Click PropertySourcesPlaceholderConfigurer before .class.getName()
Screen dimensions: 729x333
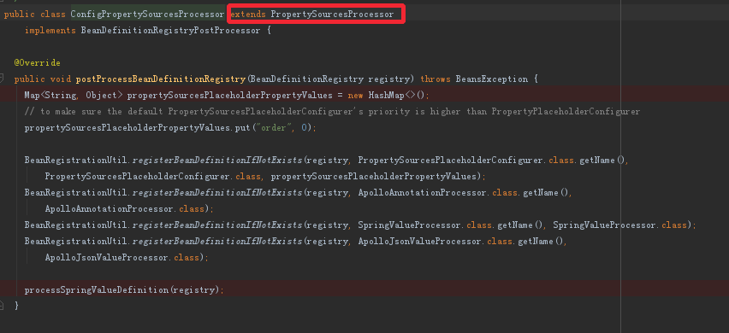point(451,160)
